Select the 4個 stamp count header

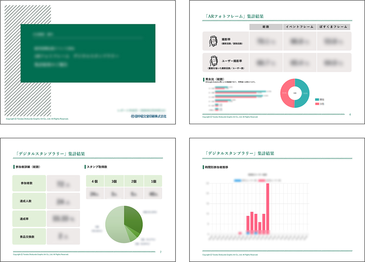click(x=95, y=181)
